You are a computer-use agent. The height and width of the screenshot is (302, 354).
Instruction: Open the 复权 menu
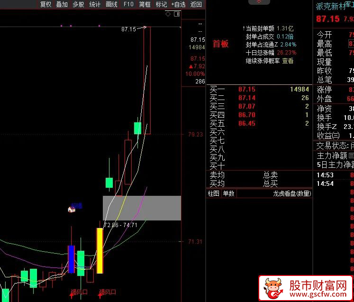coord(45,4)
